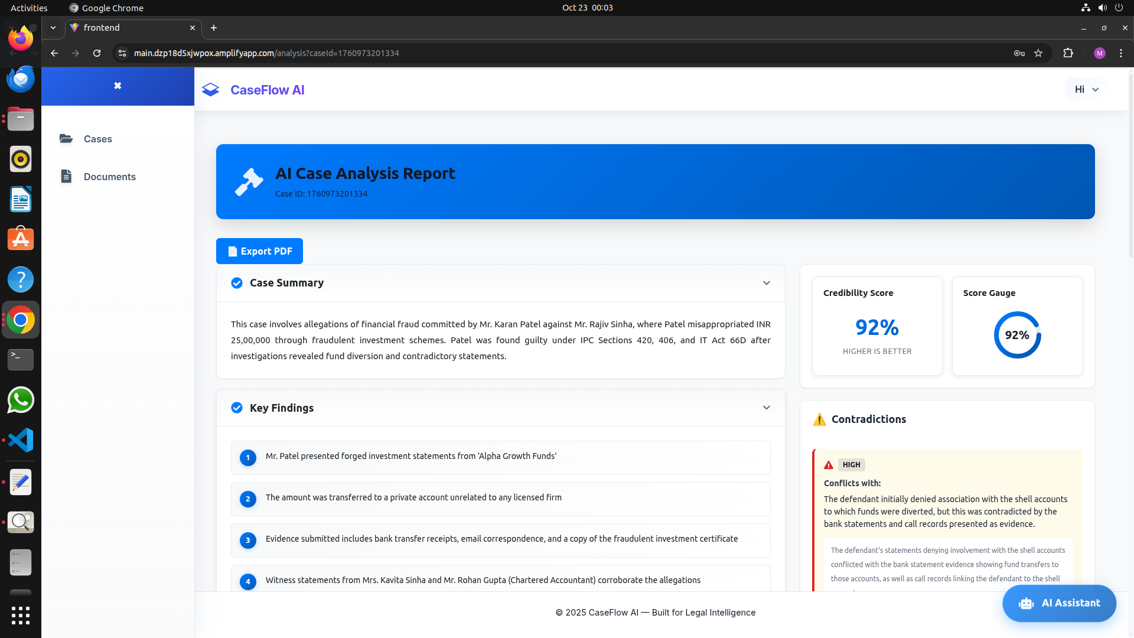Image resolution: width=1134 pixels, height=638 pixels.
Task: Open Visual Studio Code from the dock
Action: click(21, 440)
